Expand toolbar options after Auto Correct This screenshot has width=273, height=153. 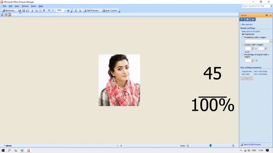119,11
